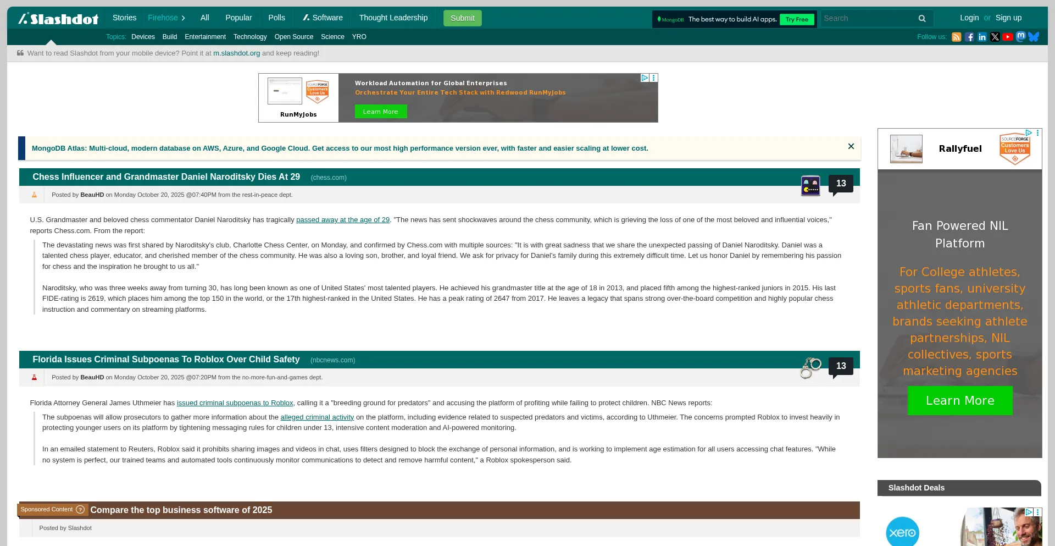The image size is (1055, 546).
Task: Click the Login link
Action: coord(969,18)
